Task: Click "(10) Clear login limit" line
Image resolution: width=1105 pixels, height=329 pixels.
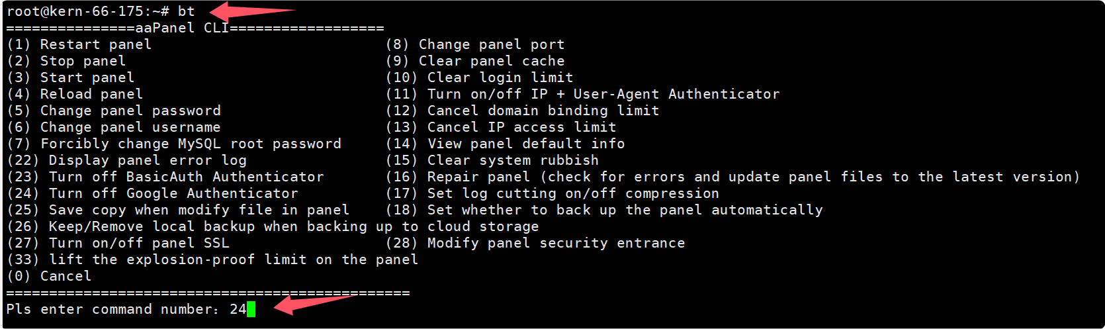Action: coord(479,77)
